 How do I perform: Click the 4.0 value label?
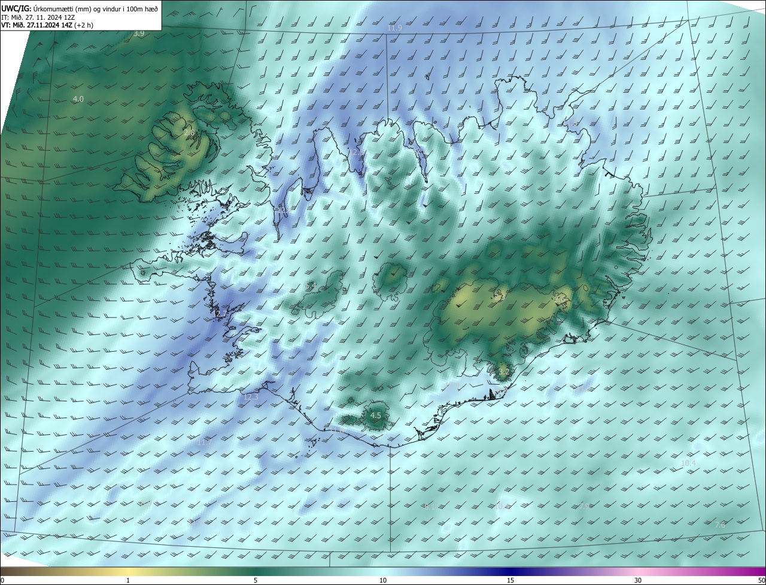coord(78,99)
